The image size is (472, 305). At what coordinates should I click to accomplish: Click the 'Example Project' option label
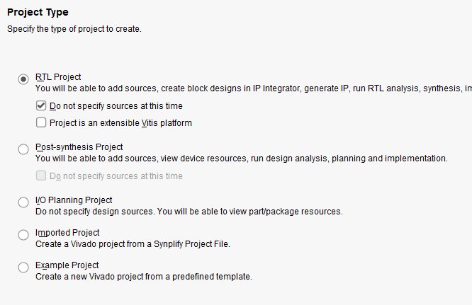pos(67,265)
